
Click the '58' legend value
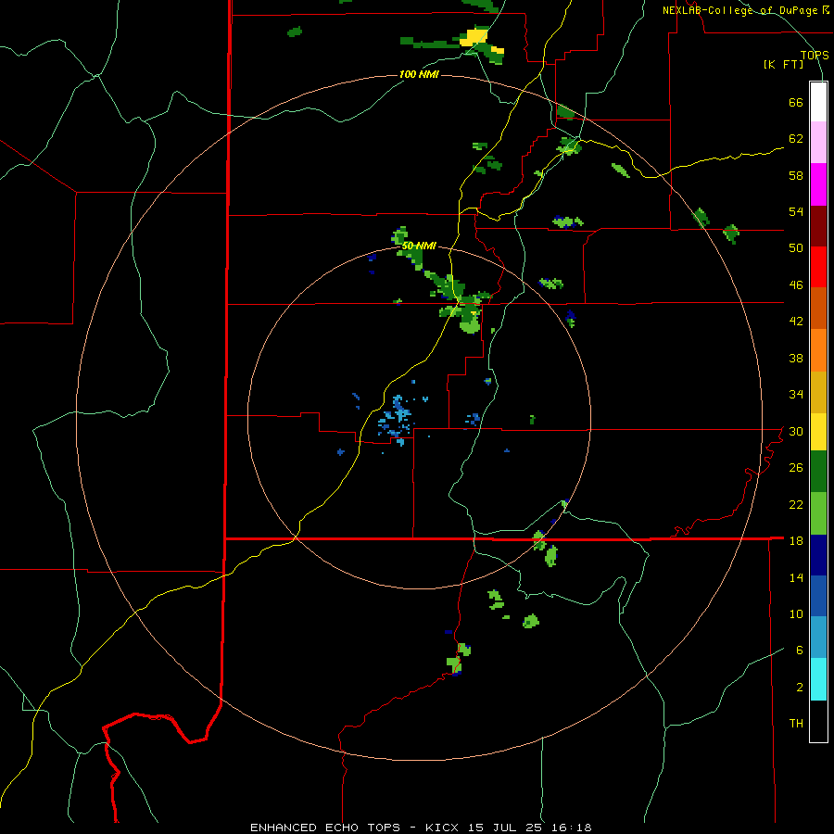(x=796, y=175)
